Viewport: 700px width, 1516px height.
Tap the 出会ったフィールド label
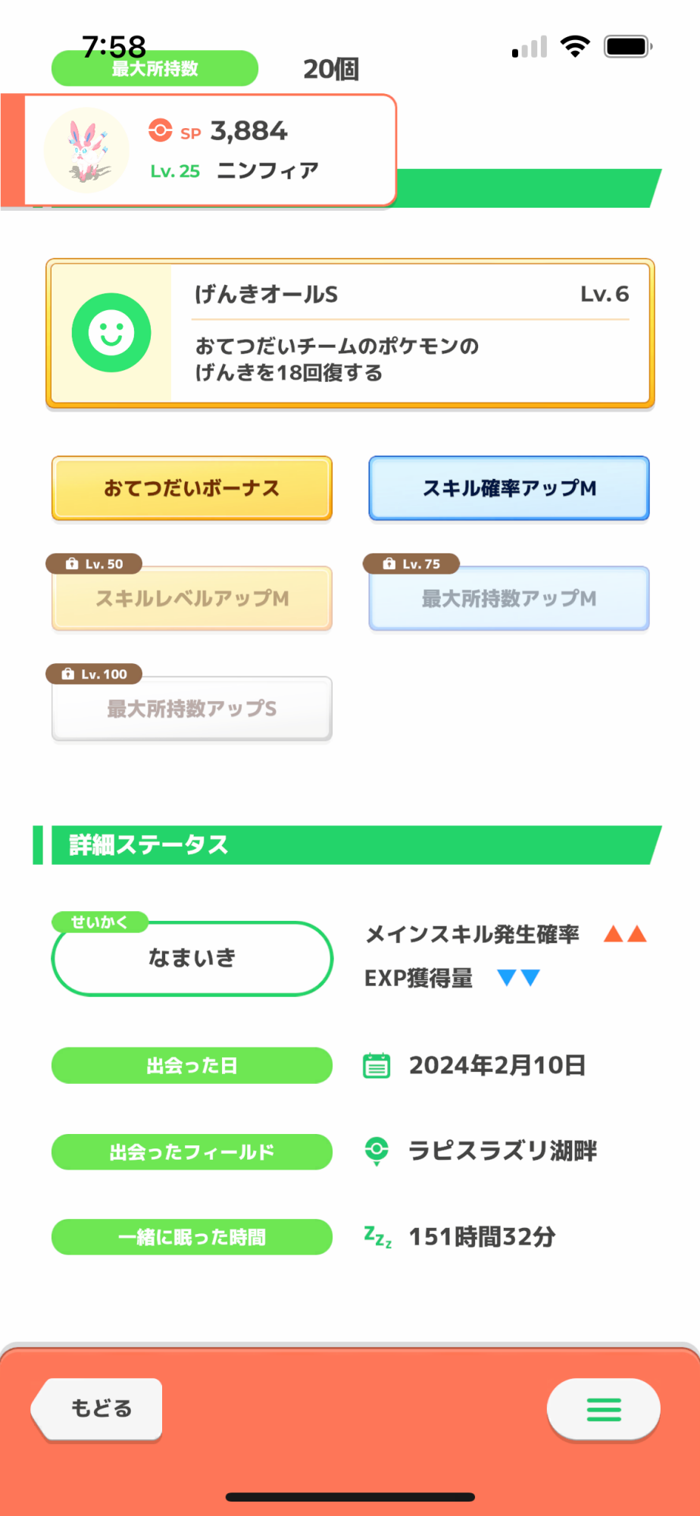(x=192, y=1152)
